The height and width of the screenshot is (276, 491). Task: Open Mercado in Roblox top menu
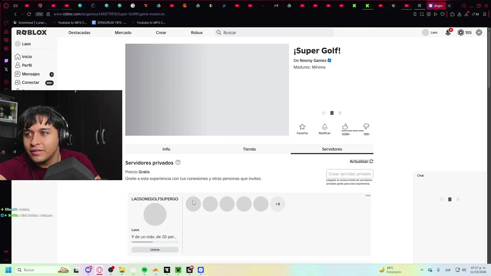[123, 33]
